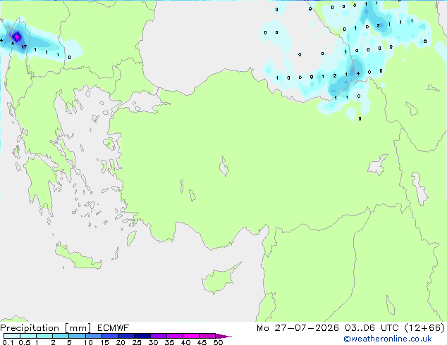Screen dimensions: 447x345
Task: Click the "25" label on legend scale
Action: click(137, 342)
